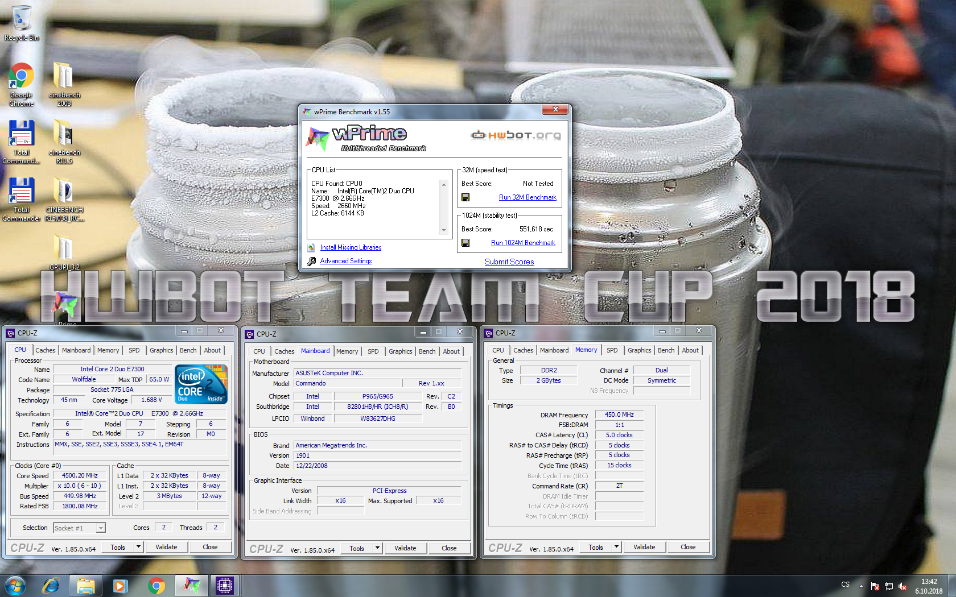Screen dimensions: 956x597
Task: Click save icon under 32M Best Score
Action: pyautogui.click(x=465, y=197)
